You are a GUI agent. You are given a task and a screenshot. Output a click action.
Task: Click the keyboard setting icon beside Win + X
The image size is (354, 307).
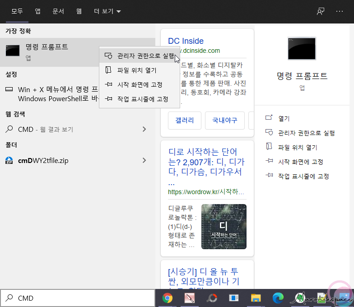(x=9, y=89)
